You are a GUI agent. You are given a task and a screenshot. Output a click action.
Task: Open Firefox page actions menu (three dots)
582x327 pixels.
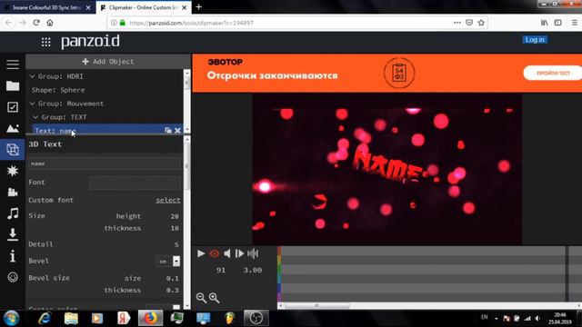(x=457, y=23)
